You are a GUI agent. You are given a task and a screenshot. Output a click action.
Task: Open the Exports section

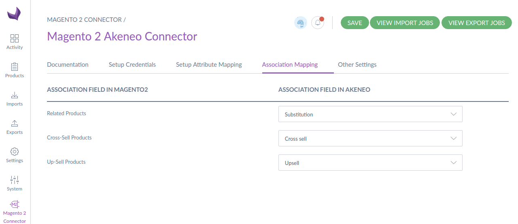(x=15, y=124)
